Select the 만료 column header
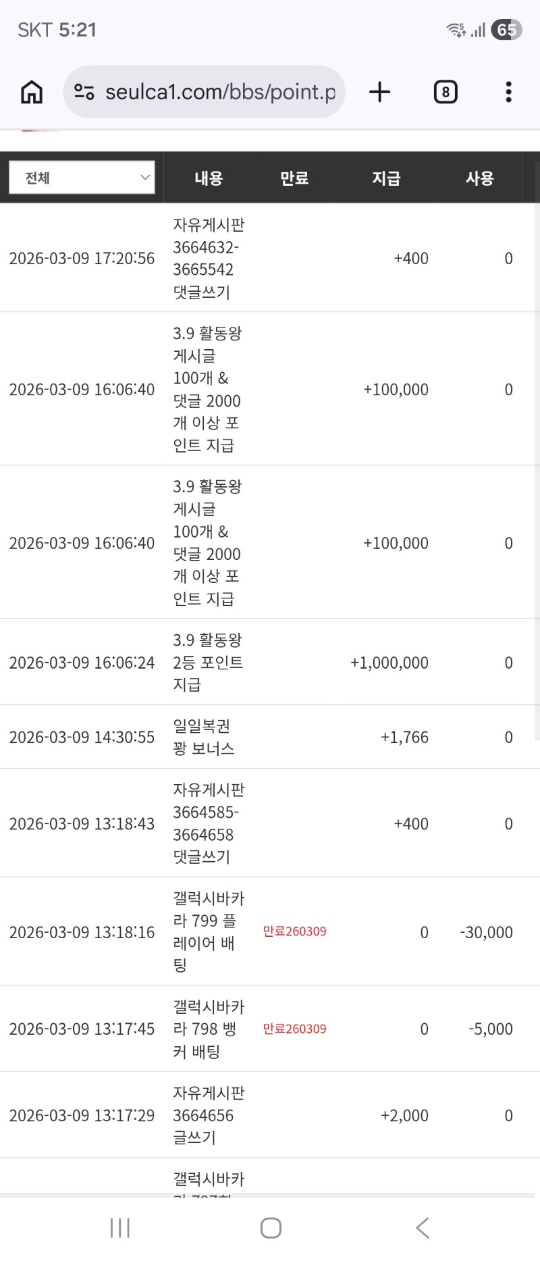 [294, 178]
